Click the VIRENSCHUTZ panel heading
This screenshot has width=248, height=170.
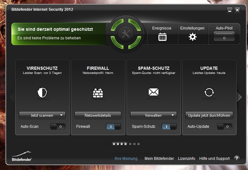[42, 68]
